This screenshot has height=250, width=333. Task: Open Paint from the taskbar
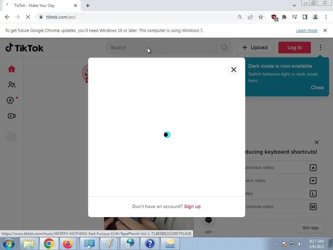point(109,243)
